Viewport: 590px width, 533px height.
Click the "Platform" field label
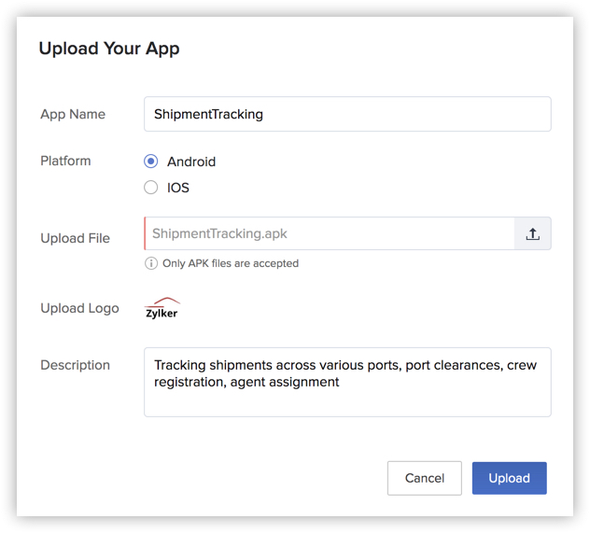click(65, 161)
